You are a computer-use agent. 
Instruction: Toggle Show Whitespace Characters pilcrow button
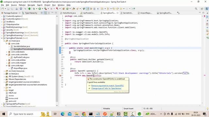point(98,9)
